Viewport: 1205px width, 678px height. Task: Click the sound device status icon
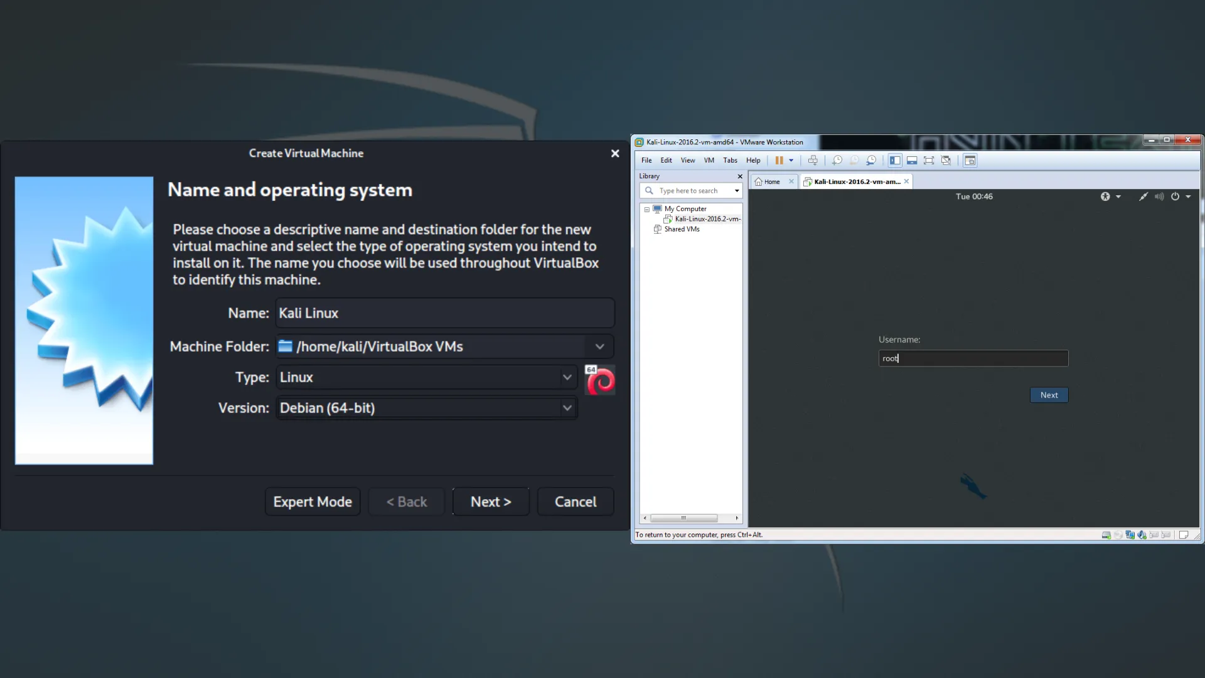click(x=1141, y=535)
